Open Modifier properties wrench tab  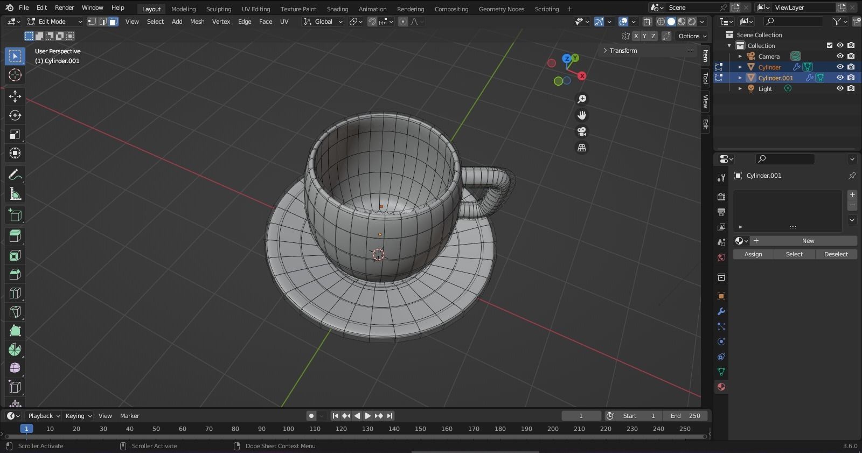click(x=721, y=312)
